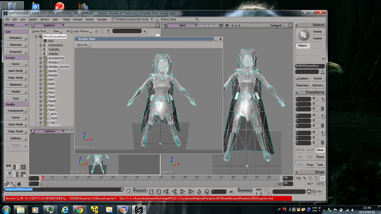Click the four-pane layout icon

coord(23,167)
